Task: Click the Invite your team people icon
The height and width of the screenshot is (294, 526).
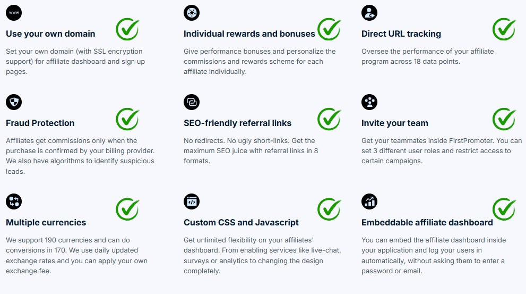Action: click(x=369, y=102)
